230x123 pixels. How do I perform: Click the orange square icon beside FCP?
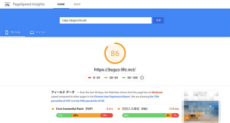53,109
